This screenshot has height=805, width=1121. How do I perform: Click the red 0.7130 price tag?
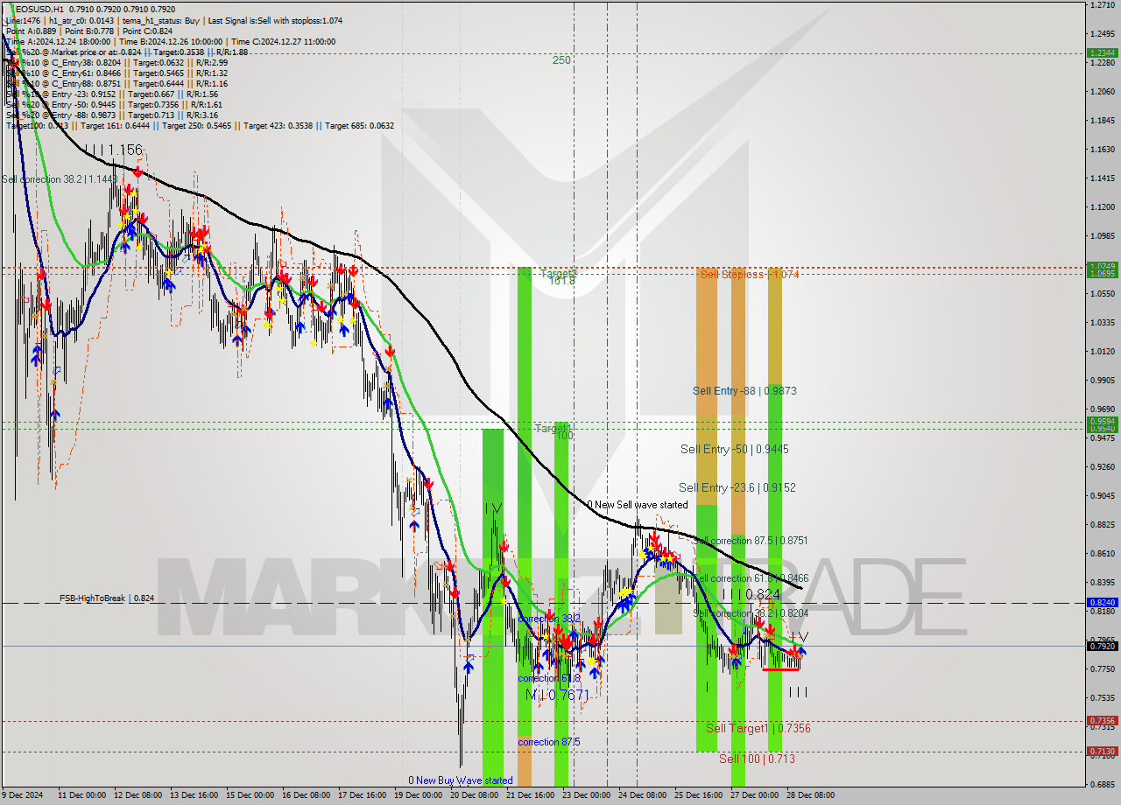[1102, 751]
